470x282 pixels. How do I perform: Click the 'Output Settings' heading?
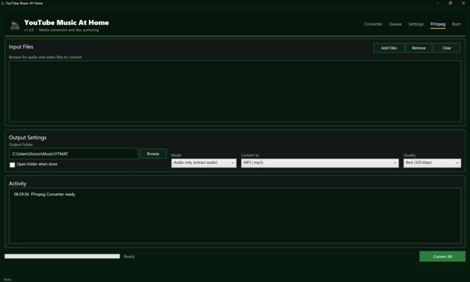click(x=27, y=138)
